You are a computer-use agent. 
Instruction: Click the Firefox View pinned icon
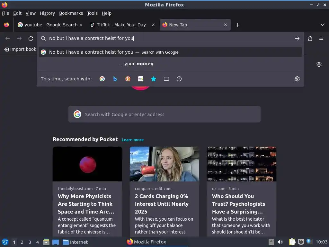coord(6,25)
